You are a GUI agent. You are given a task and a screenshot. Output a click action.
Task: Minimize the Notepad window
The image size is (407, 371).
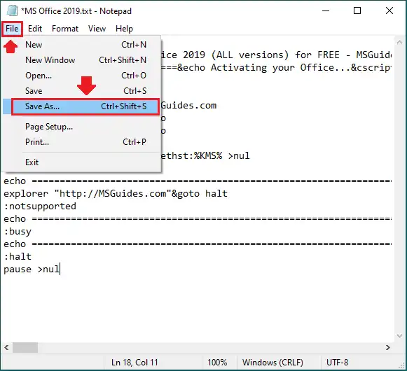[326, 10]
